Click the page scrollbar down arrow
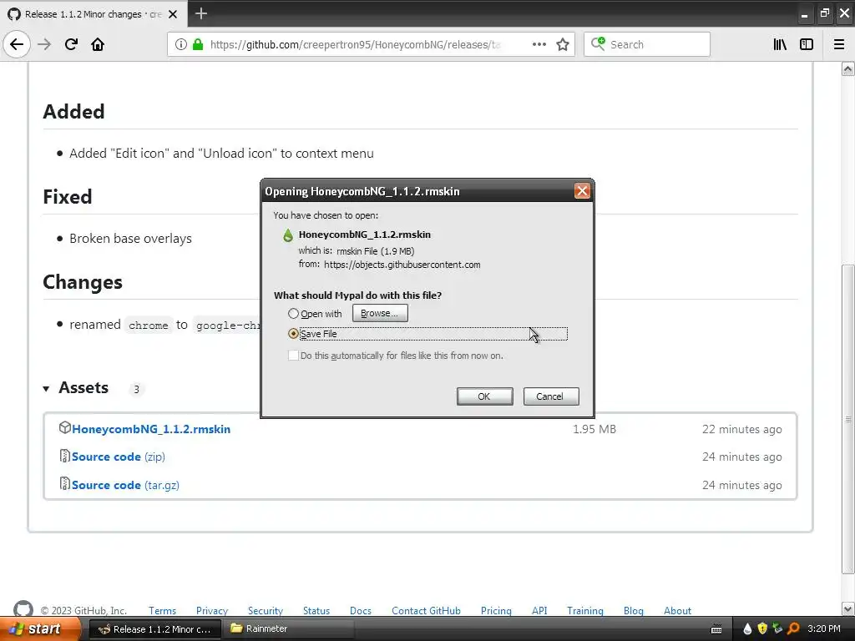This screenshot has height=641, width=855. click(848, 608)
